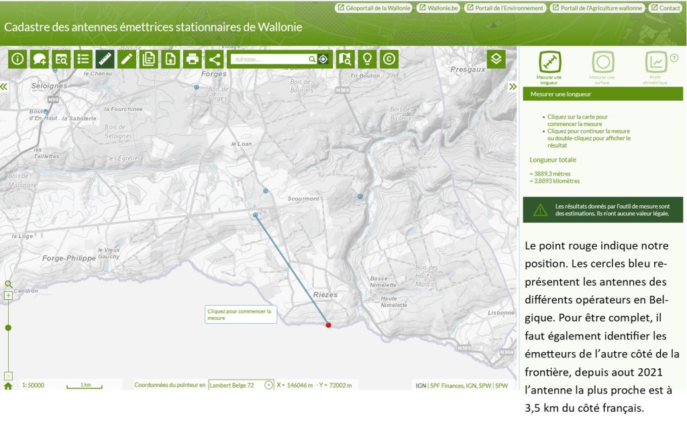Click the Contact link
687x448 pixels.
(665, 8)
